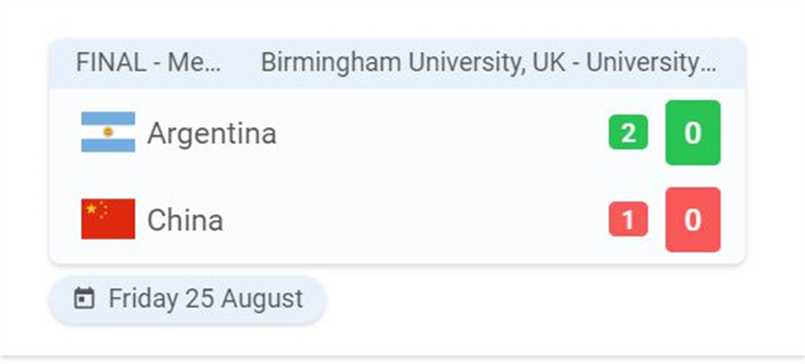805x364 pixels.
Task: Open the truncated 'FINAL - Me…' label
Action: click(148, 63)
